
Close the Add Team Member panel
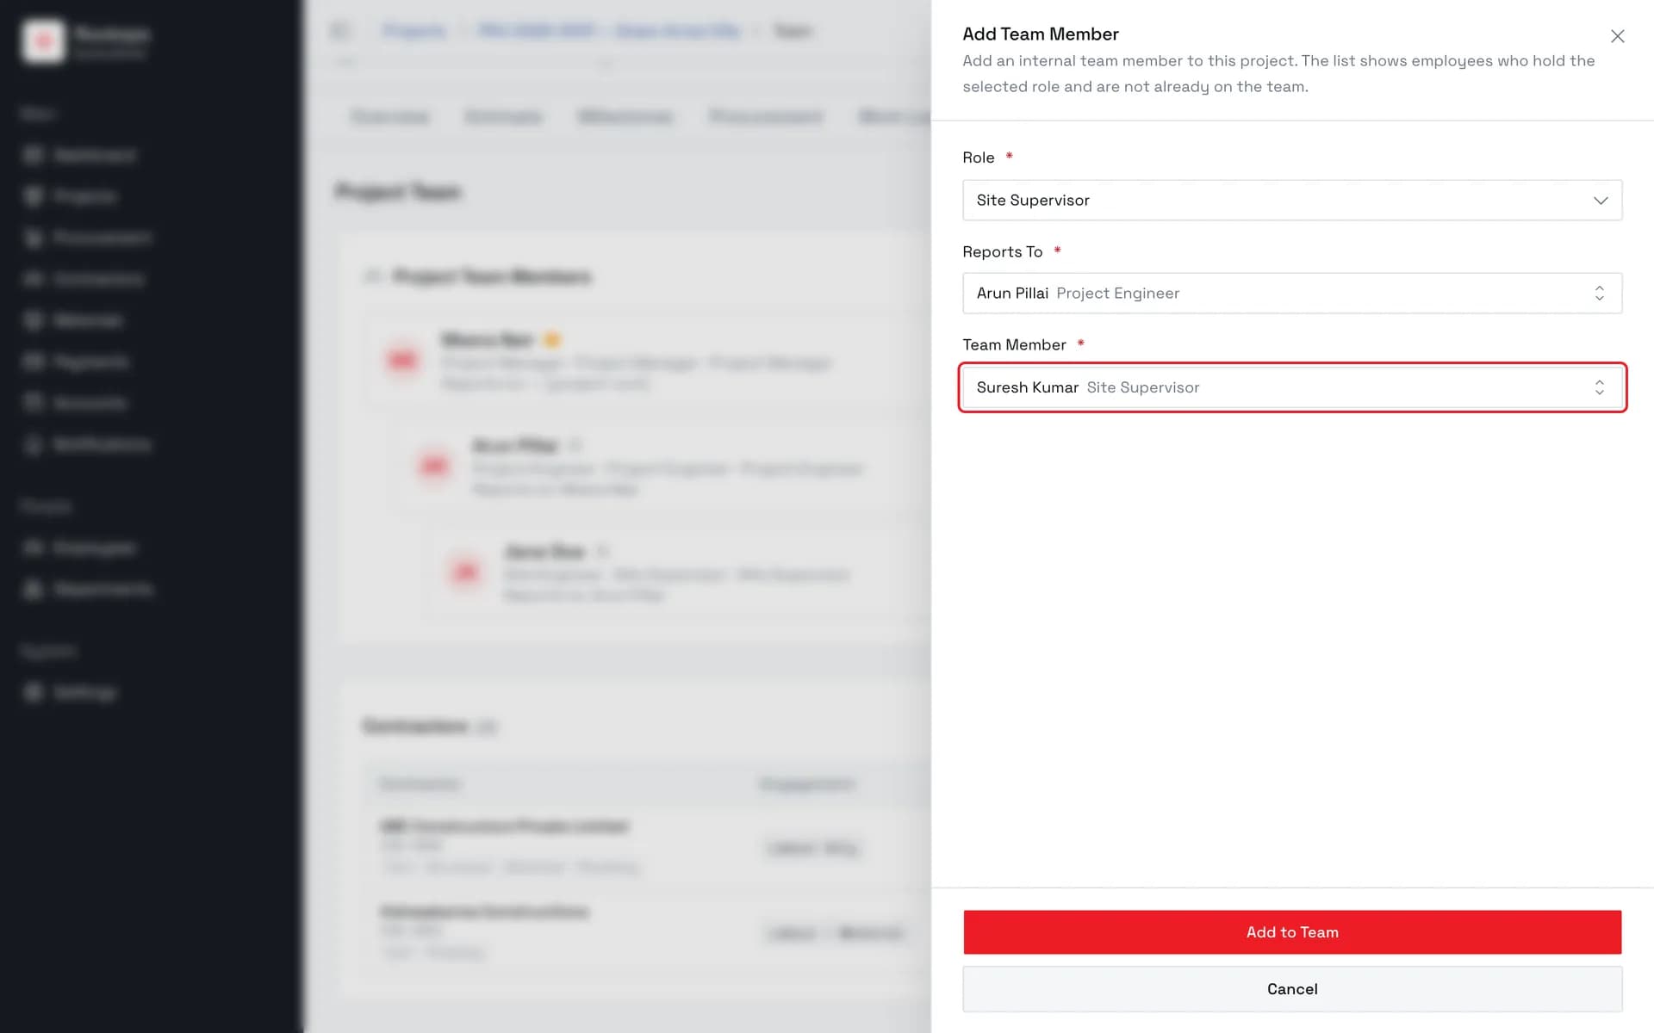(1617, 36)
